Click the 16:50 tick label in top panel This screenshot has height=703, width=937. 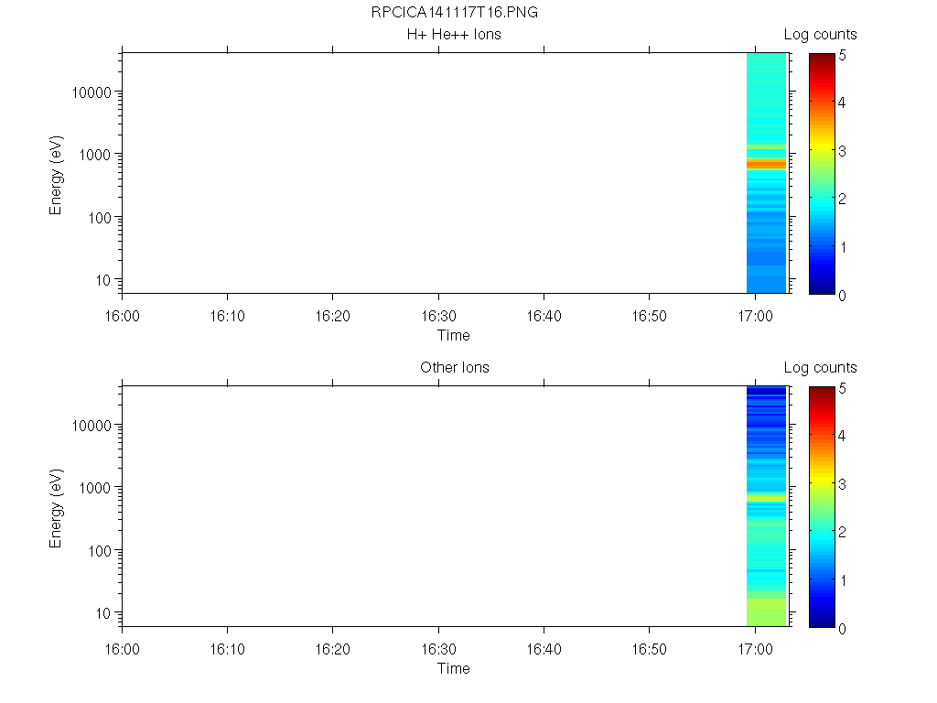pos(650,316)
